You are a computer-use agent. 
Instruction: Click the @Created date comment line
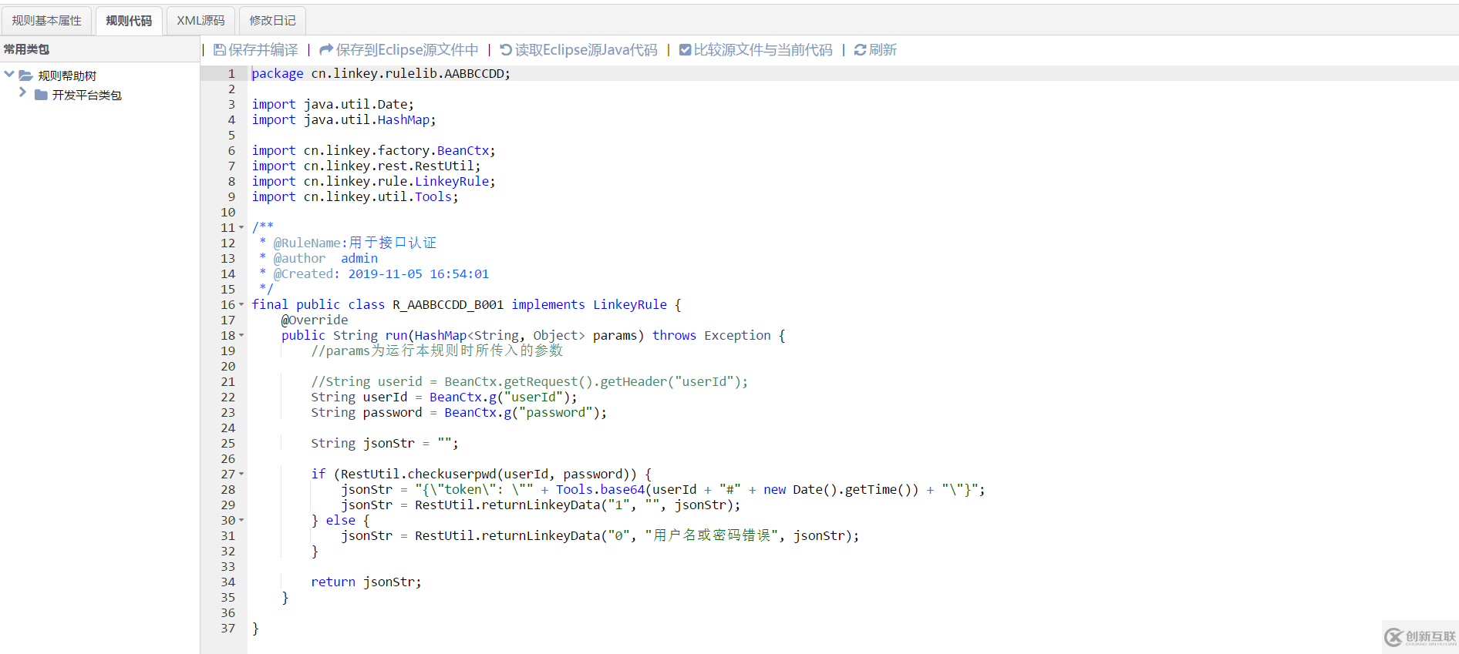374,274
